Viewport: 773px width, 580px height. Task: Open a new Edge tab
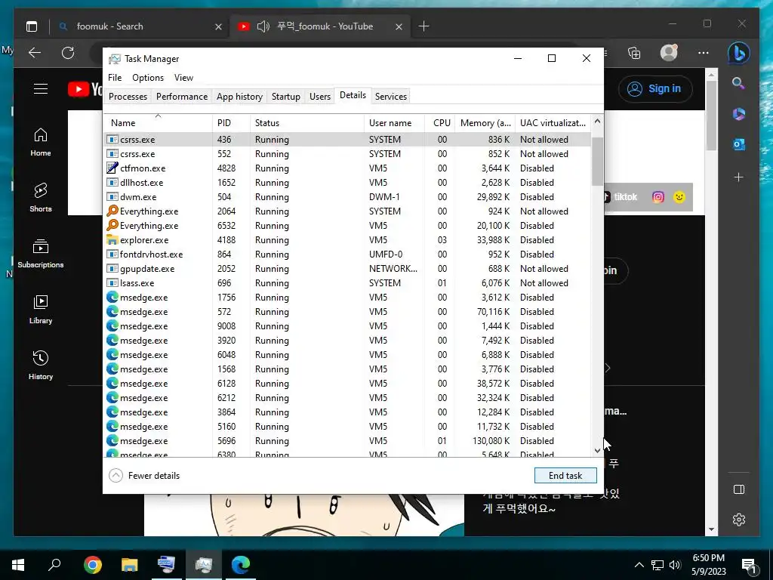point(424,26)
